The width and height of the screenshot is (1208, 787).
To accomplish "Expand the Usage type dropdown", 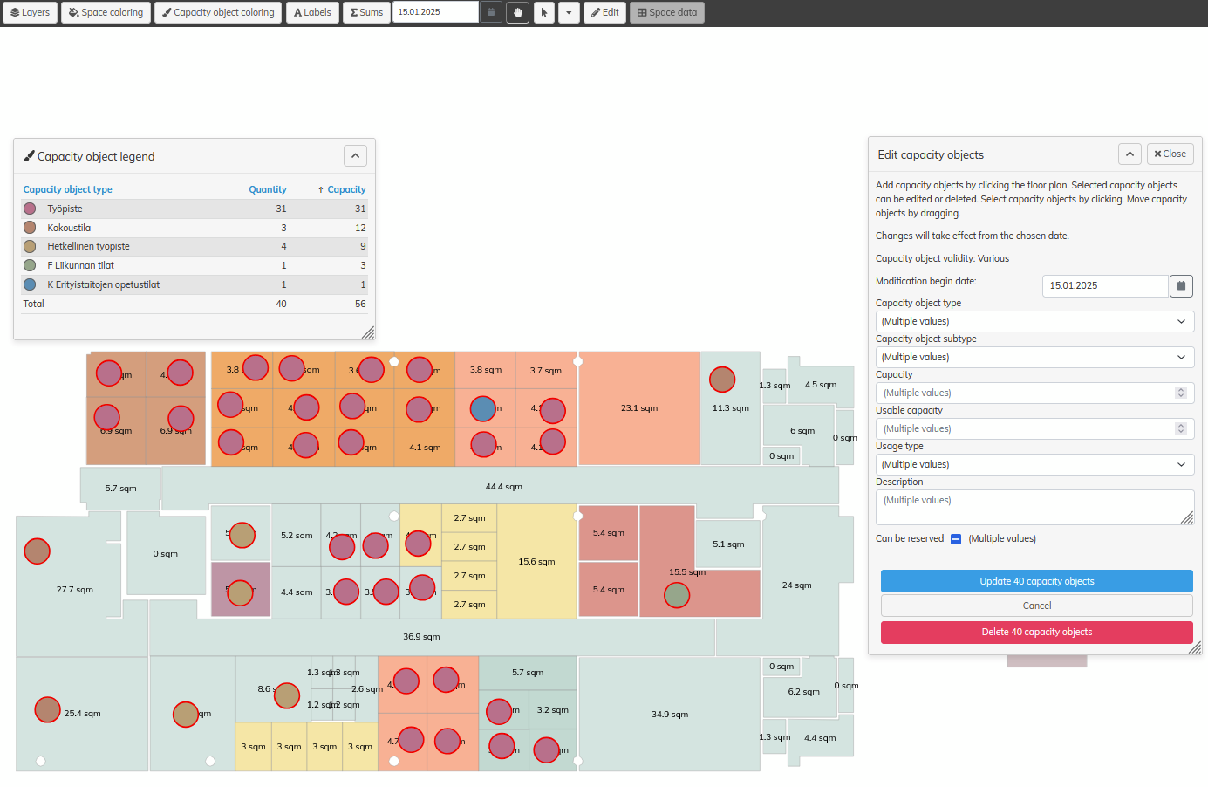I will [1034, 464].
